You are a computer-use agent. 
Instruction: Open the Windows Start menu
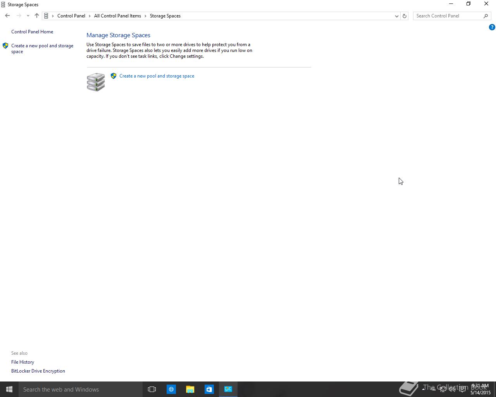pos(9,389)
